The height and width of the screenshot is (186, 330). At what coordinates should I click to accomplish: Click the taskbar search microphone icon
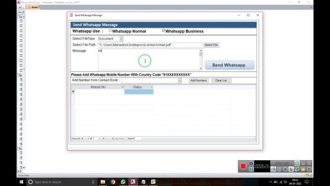93,182
